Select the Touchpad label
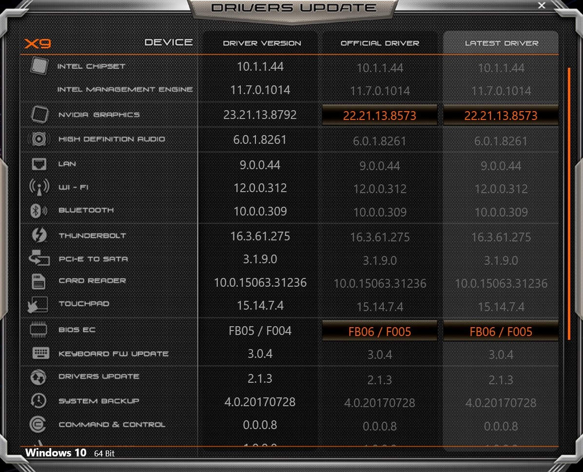 tap(84, 304)
